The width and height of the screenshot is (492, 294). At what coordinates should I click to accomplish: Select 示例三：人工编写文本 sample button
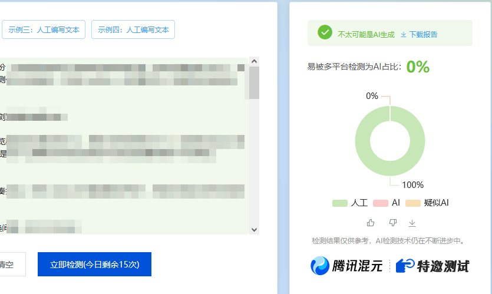tap(44, 29)
